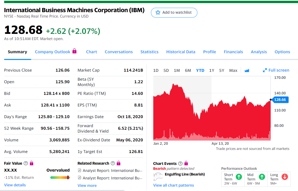Click the Short Term green up-arrow icon
This screenshot has height=191, width=298.
click(239, 177)
